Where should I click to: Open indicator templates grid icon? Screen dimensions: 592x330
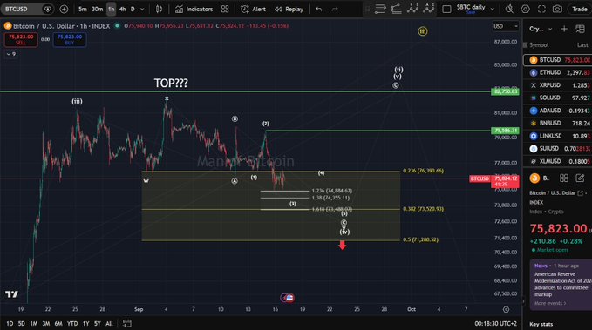tap(225, 9)
